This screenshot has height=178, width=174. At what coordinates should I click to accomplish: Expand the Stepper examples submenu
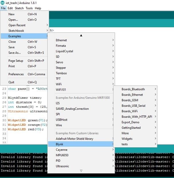(81, 68)
